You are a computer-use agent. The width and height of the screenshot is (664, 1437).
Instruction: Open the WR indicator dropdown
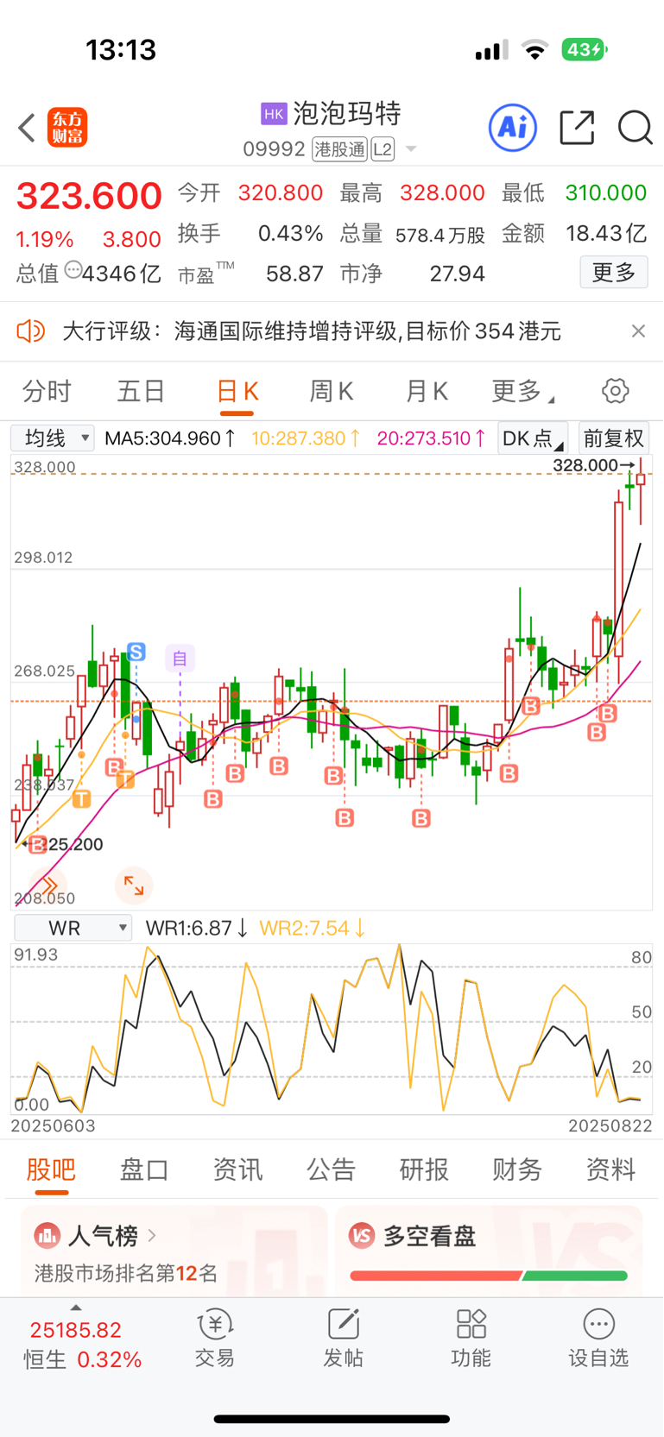(x=73, y=928)
